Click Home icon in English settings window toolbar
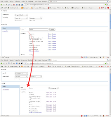The image size is (111, 117). click(14, 5)
